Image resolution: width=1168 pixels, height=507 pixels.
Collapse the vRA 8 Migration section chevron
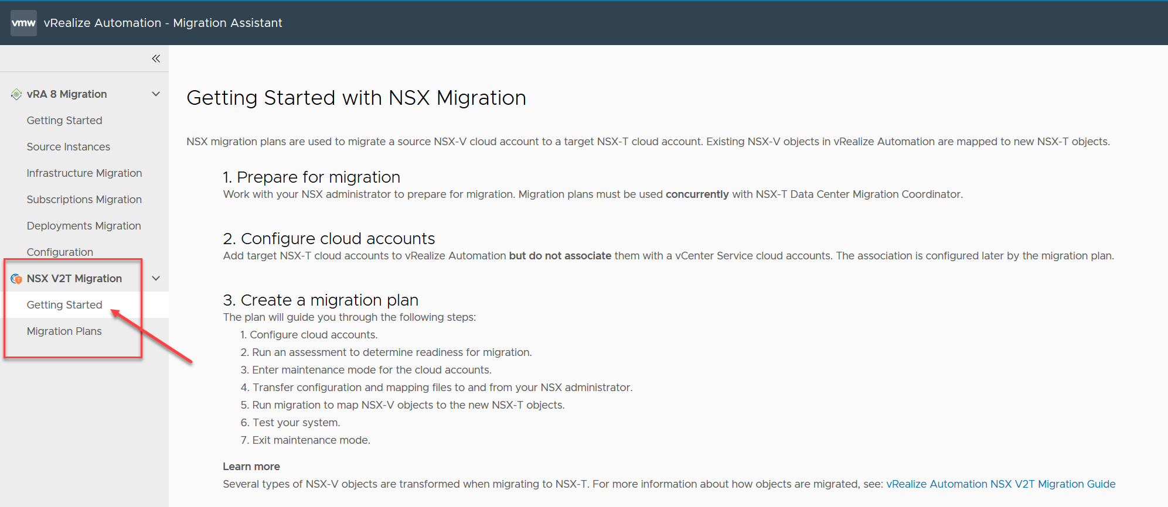point(156,94)
